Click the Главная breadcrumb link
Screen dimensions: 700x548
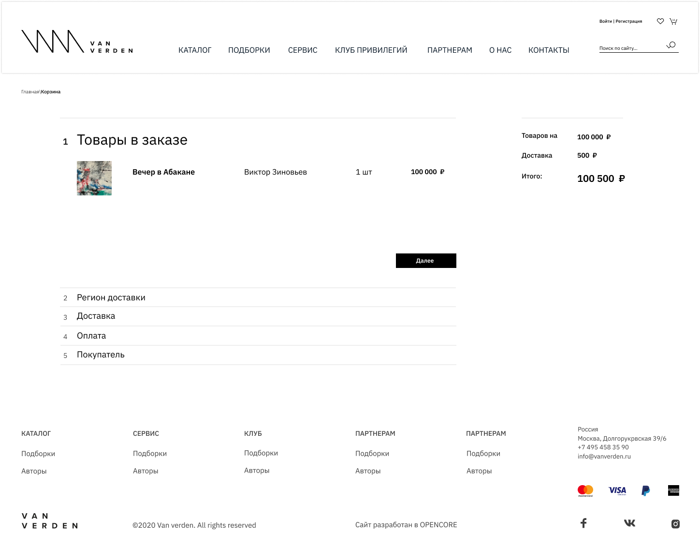pos(30,92)
